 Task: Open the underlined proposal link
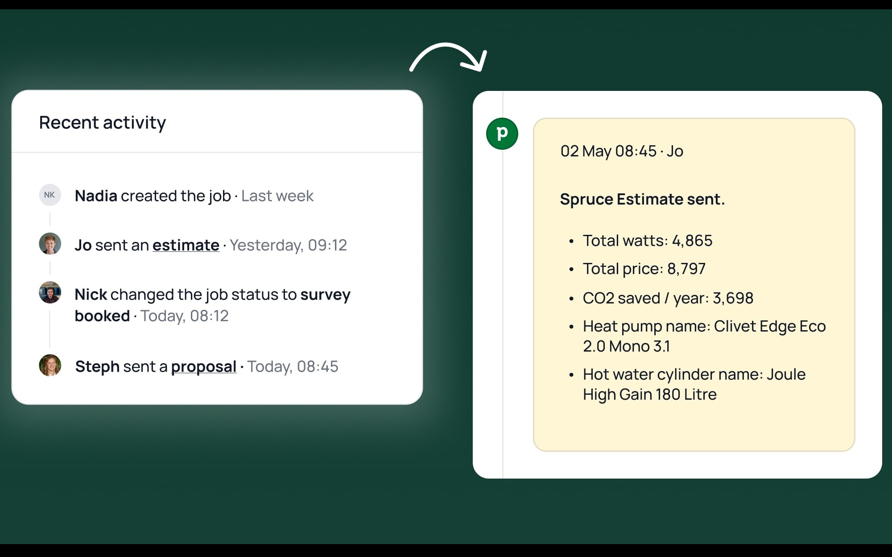203,366
